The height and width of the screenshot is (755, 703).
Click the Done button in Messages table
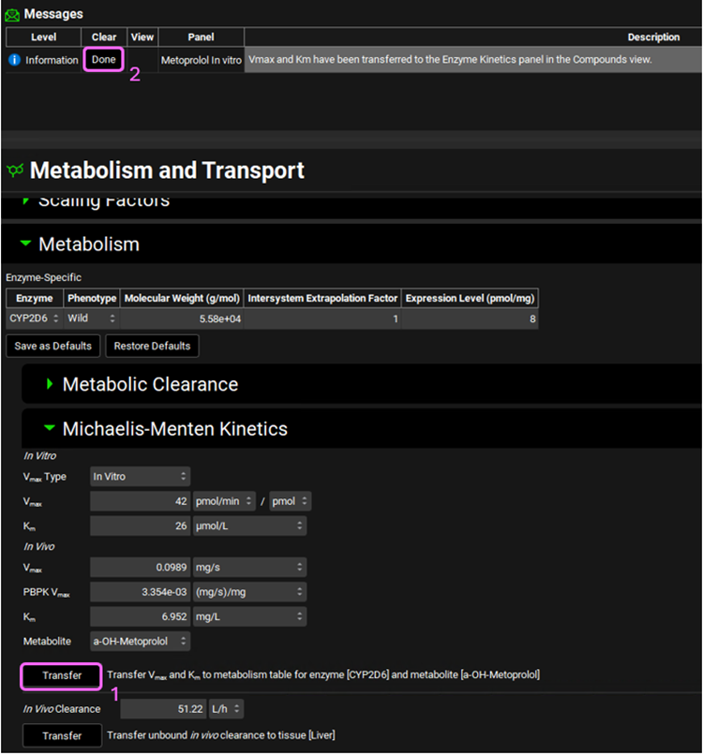104,60
